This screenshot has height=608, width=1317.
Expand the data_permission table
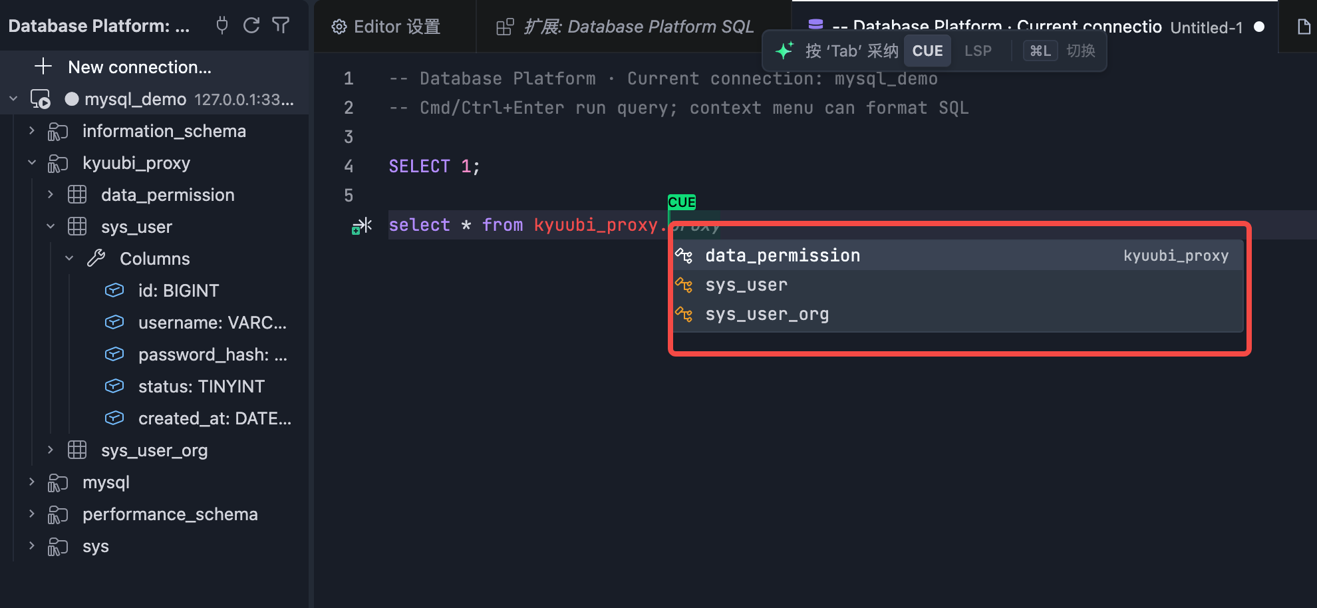point(51,195)
